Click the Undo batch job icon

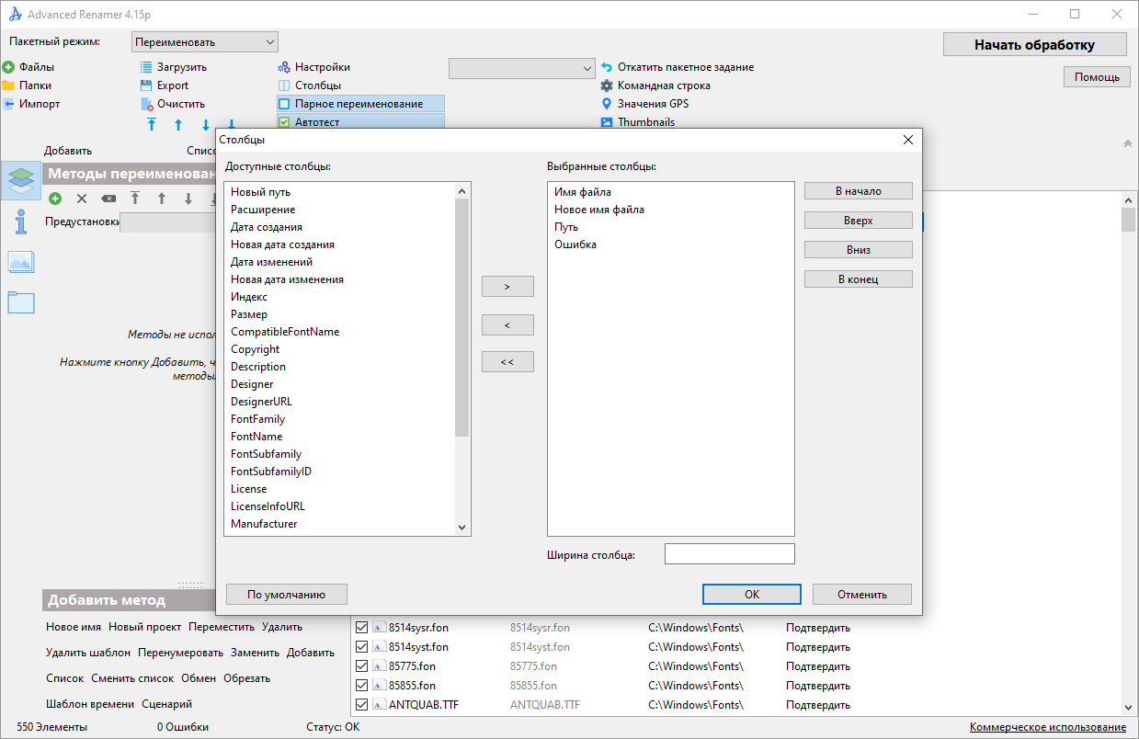pyautogui.click(x=607, y=67)
